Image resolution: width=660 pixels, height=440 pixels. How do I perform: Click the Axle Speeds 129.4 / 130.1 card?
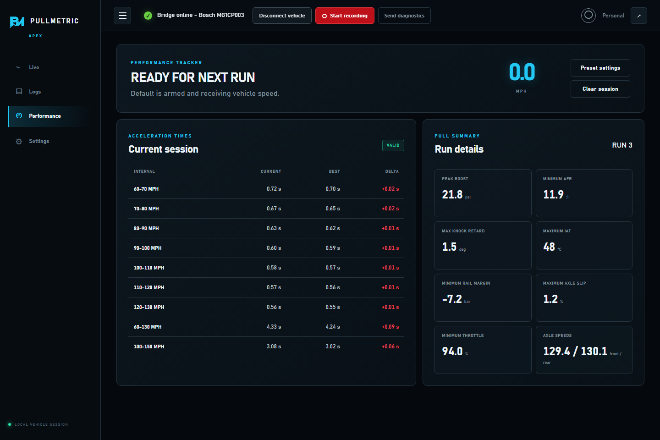pyautogui.click(x=584, y=350)
